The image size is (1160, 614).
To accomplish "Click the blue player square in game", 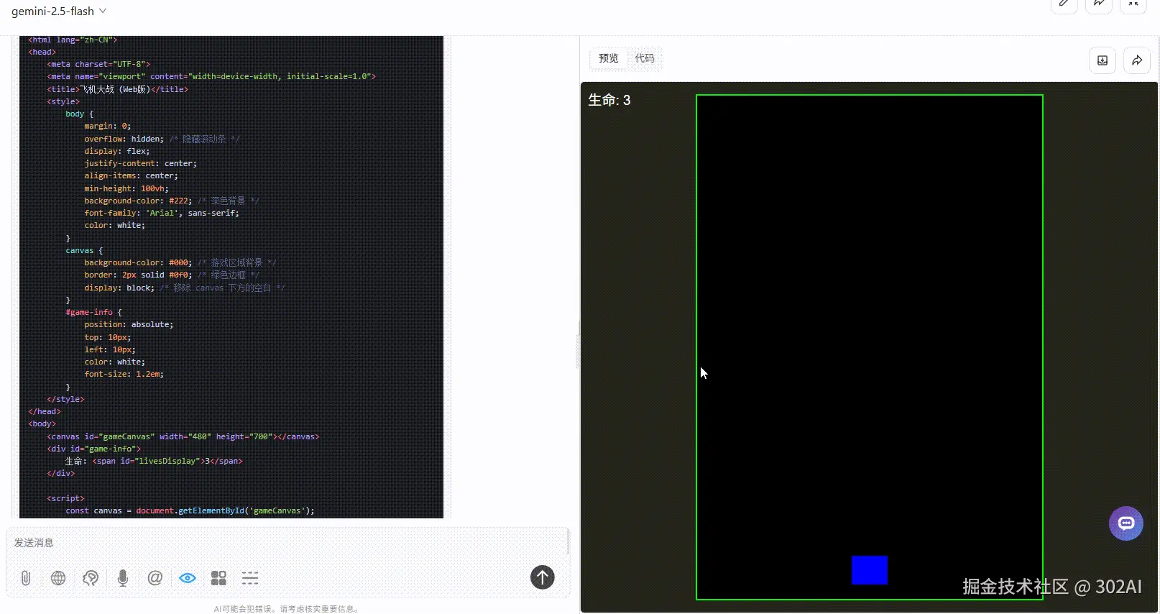I will [x=870, y=570].
